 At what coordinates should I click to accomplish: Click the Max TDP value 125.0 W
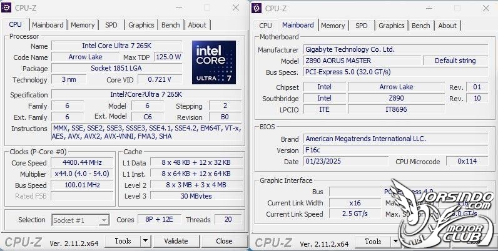(x=168, y=57)
